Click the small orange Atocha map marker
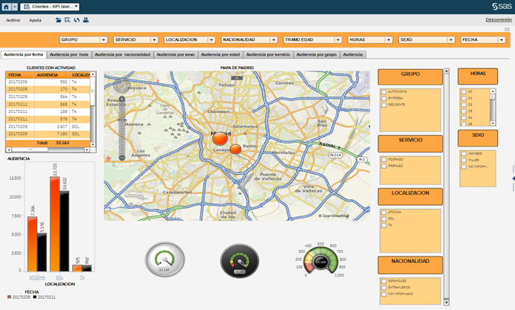The width and height of the screenshot is (515, 310). pyautogui.click(x=235, y=149)
